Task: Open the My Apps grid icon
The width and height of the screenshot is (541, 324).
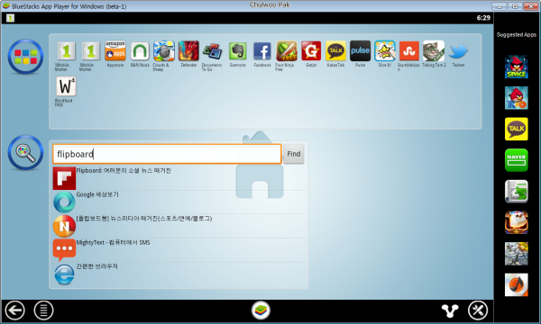Action: (25, 57)
